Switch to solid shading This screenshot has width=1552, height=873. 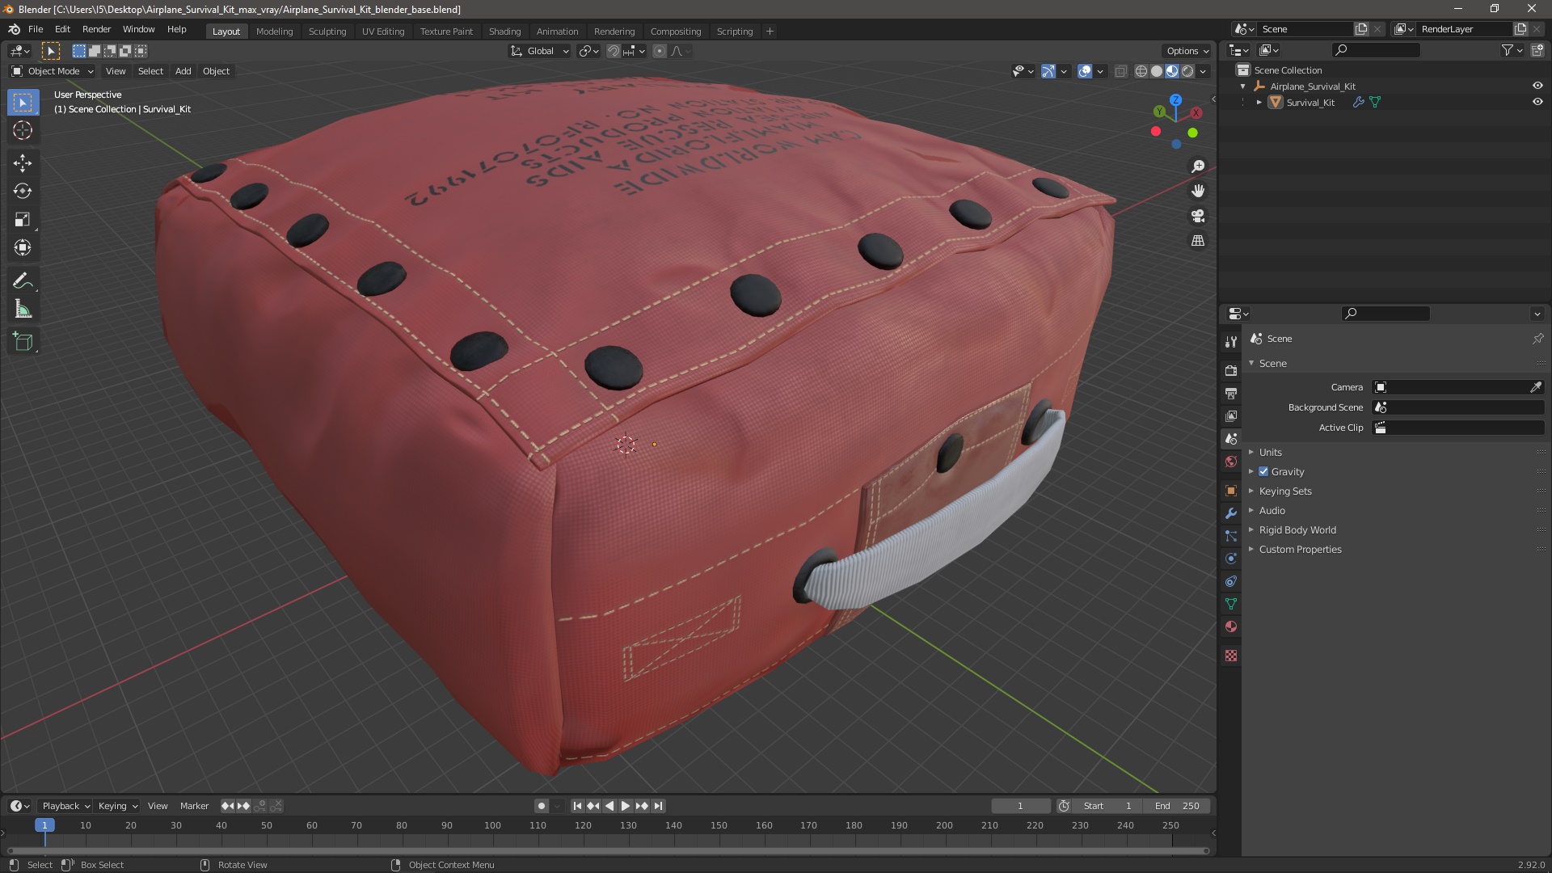(x=1157, y=71)
